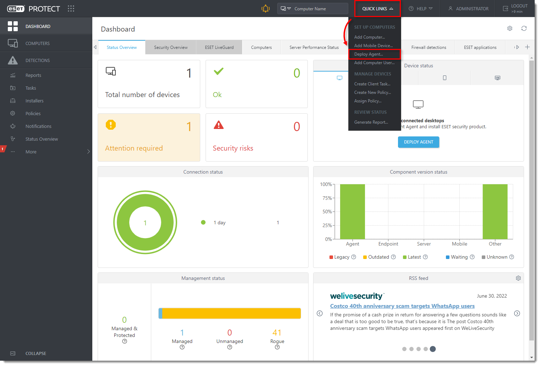This screenshot has height=366, width=540.
Task: Click help icon next to Legacy legend
Action: 354,257
